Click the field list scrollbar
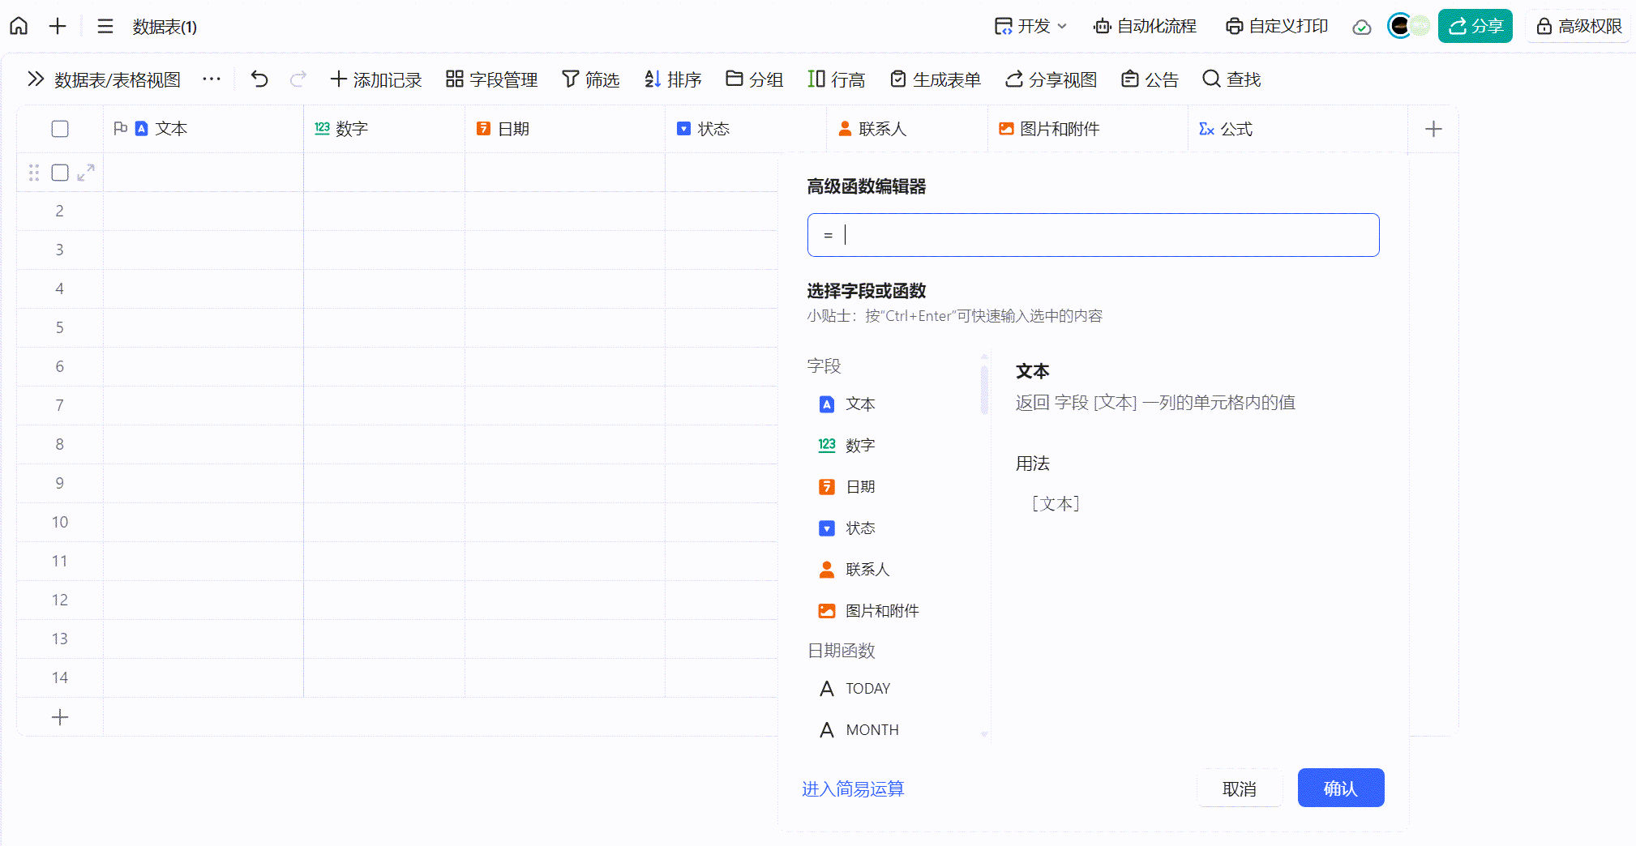1636x846 pixels. pyautogui.click(x=984, y=389)
